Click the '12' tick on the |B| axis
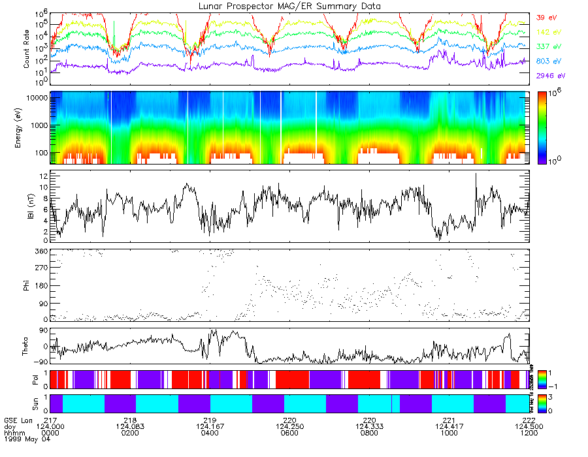 pos(44,176)
